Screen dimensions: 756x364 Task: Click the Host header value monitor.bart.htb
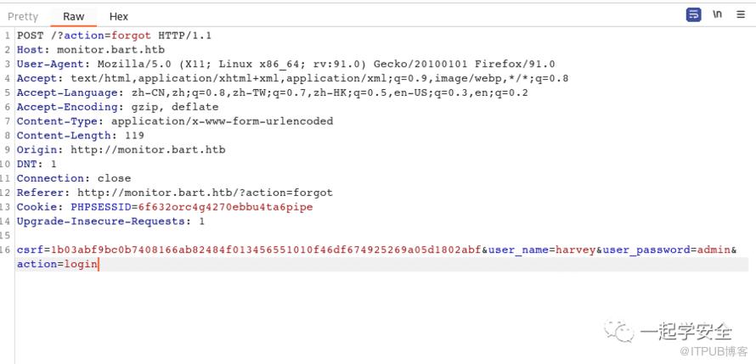click(x=110, y=50)
